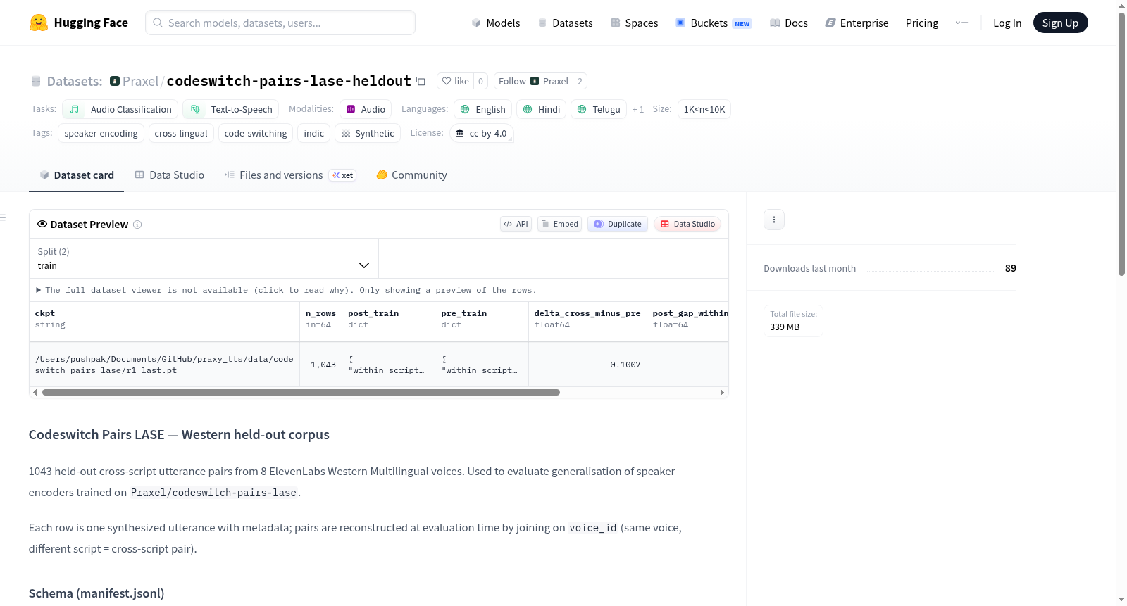Click the code-switching tag
The image size is (1127, 606).
pyautogui.click(x=256, y=133)
